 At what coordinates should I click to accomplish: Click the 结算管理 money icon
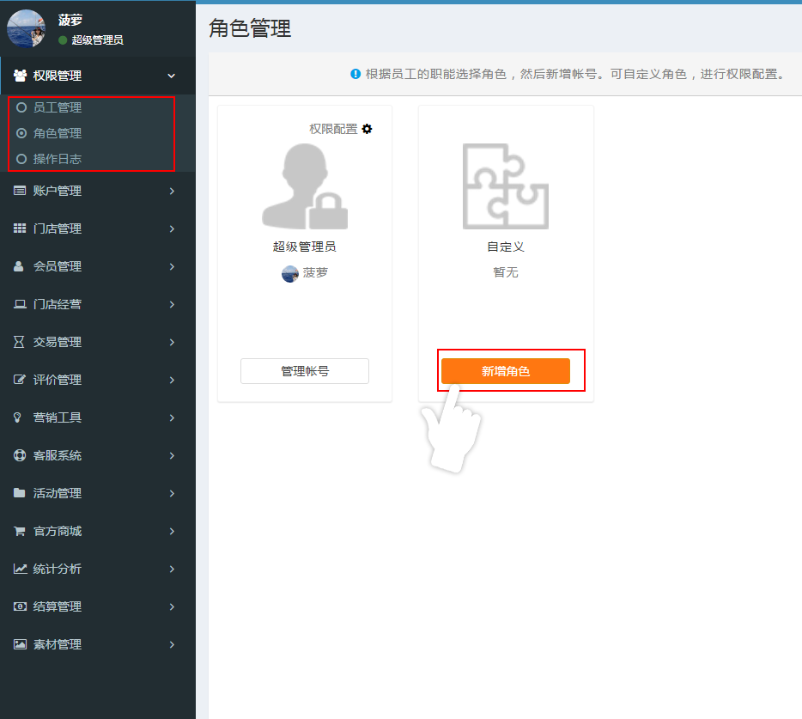[x=20, y=606]
